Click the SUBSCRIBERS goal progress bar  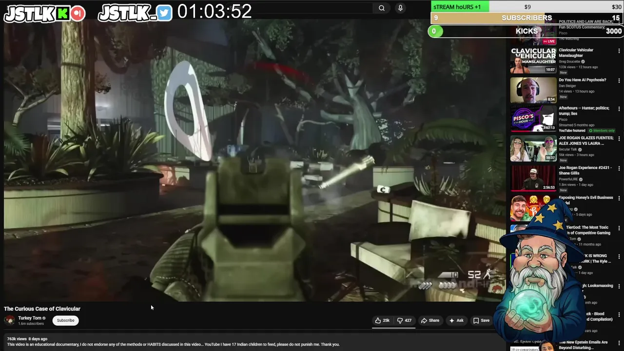527,18
